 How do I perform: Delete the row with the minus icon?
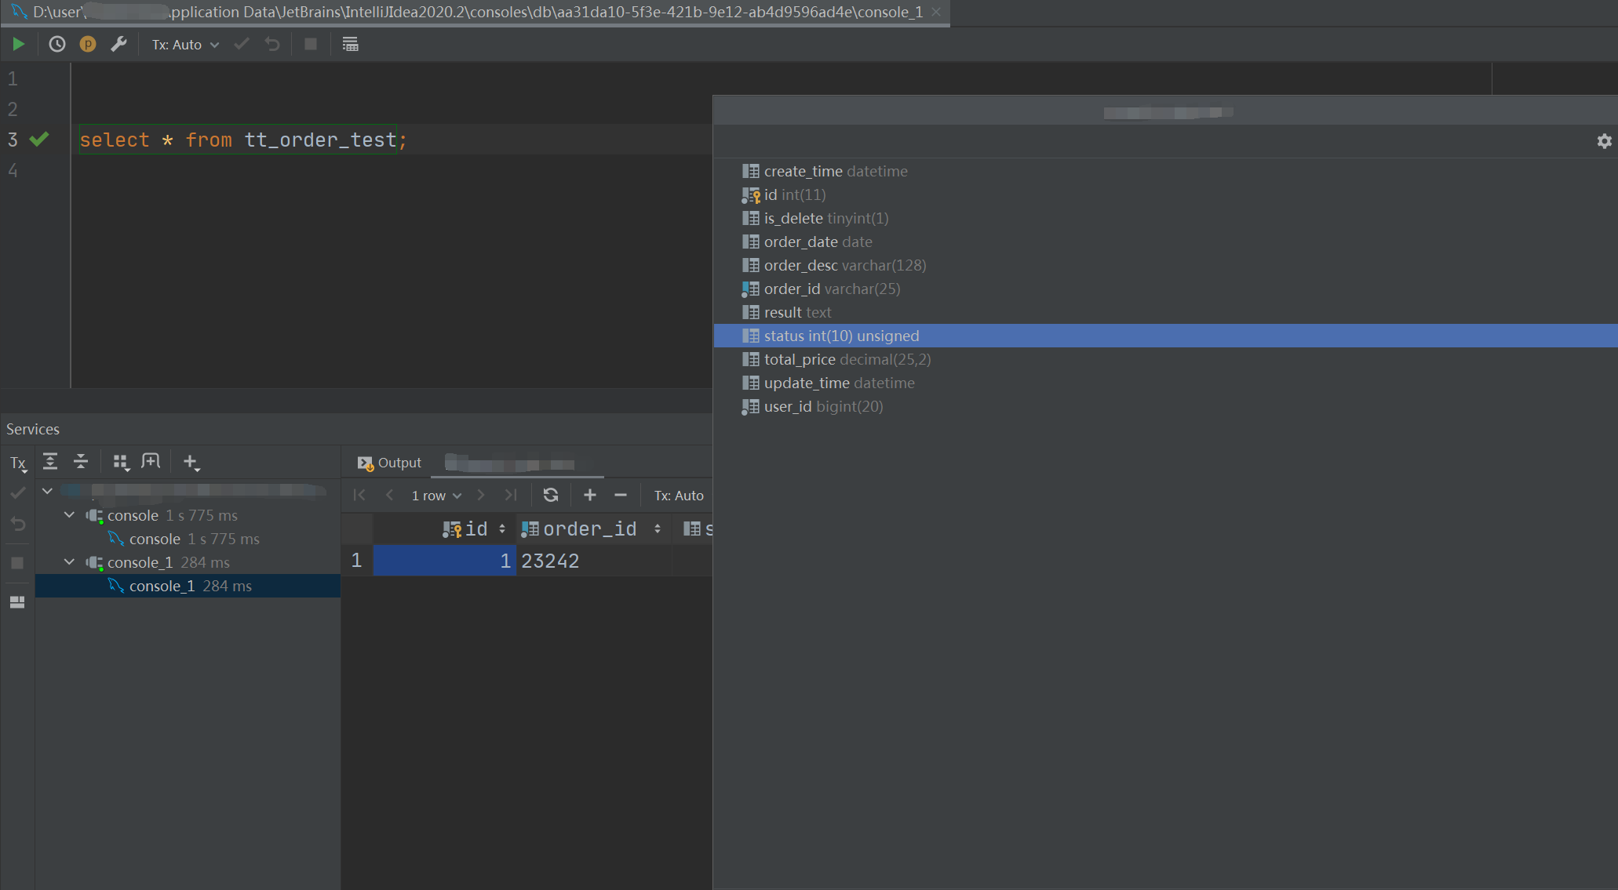(x=621, y=496)
